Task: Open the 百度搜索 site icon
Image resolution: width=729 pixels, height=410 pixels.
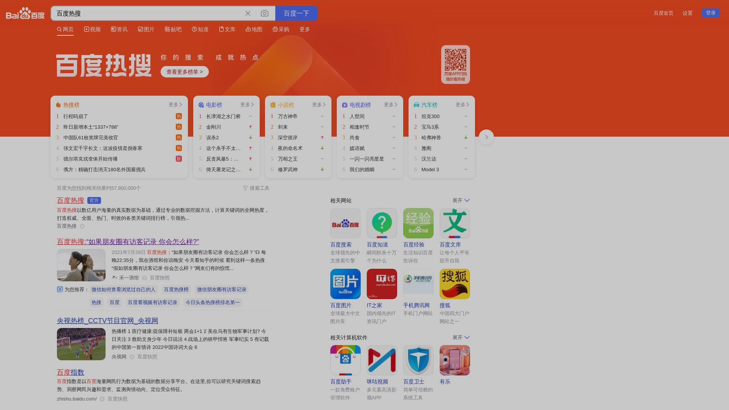Action: [x=346, y=223]
